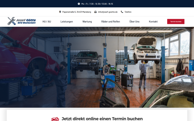The width and height of the screenshot is (194, 121).
Task: Click the envelope icon next to the email
Action: click(x=95, y=12)
